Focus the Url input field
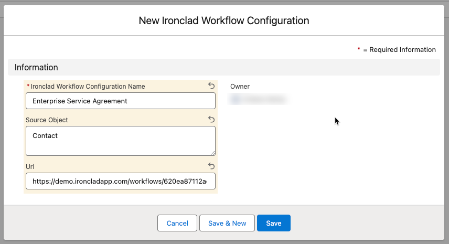Image resolution: width=449 pixels, height=244 pixels. (x=121, y=181)
